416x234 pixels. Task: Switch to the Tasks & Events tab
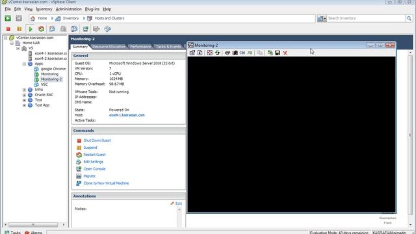point(168,47)
